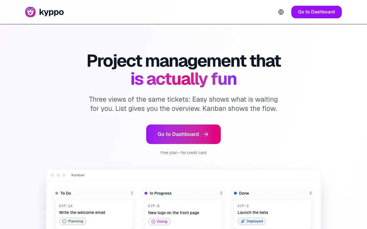Click the kyppo mascot logo icon
This screenshot has height=229, width=367.
coord(30,12)
